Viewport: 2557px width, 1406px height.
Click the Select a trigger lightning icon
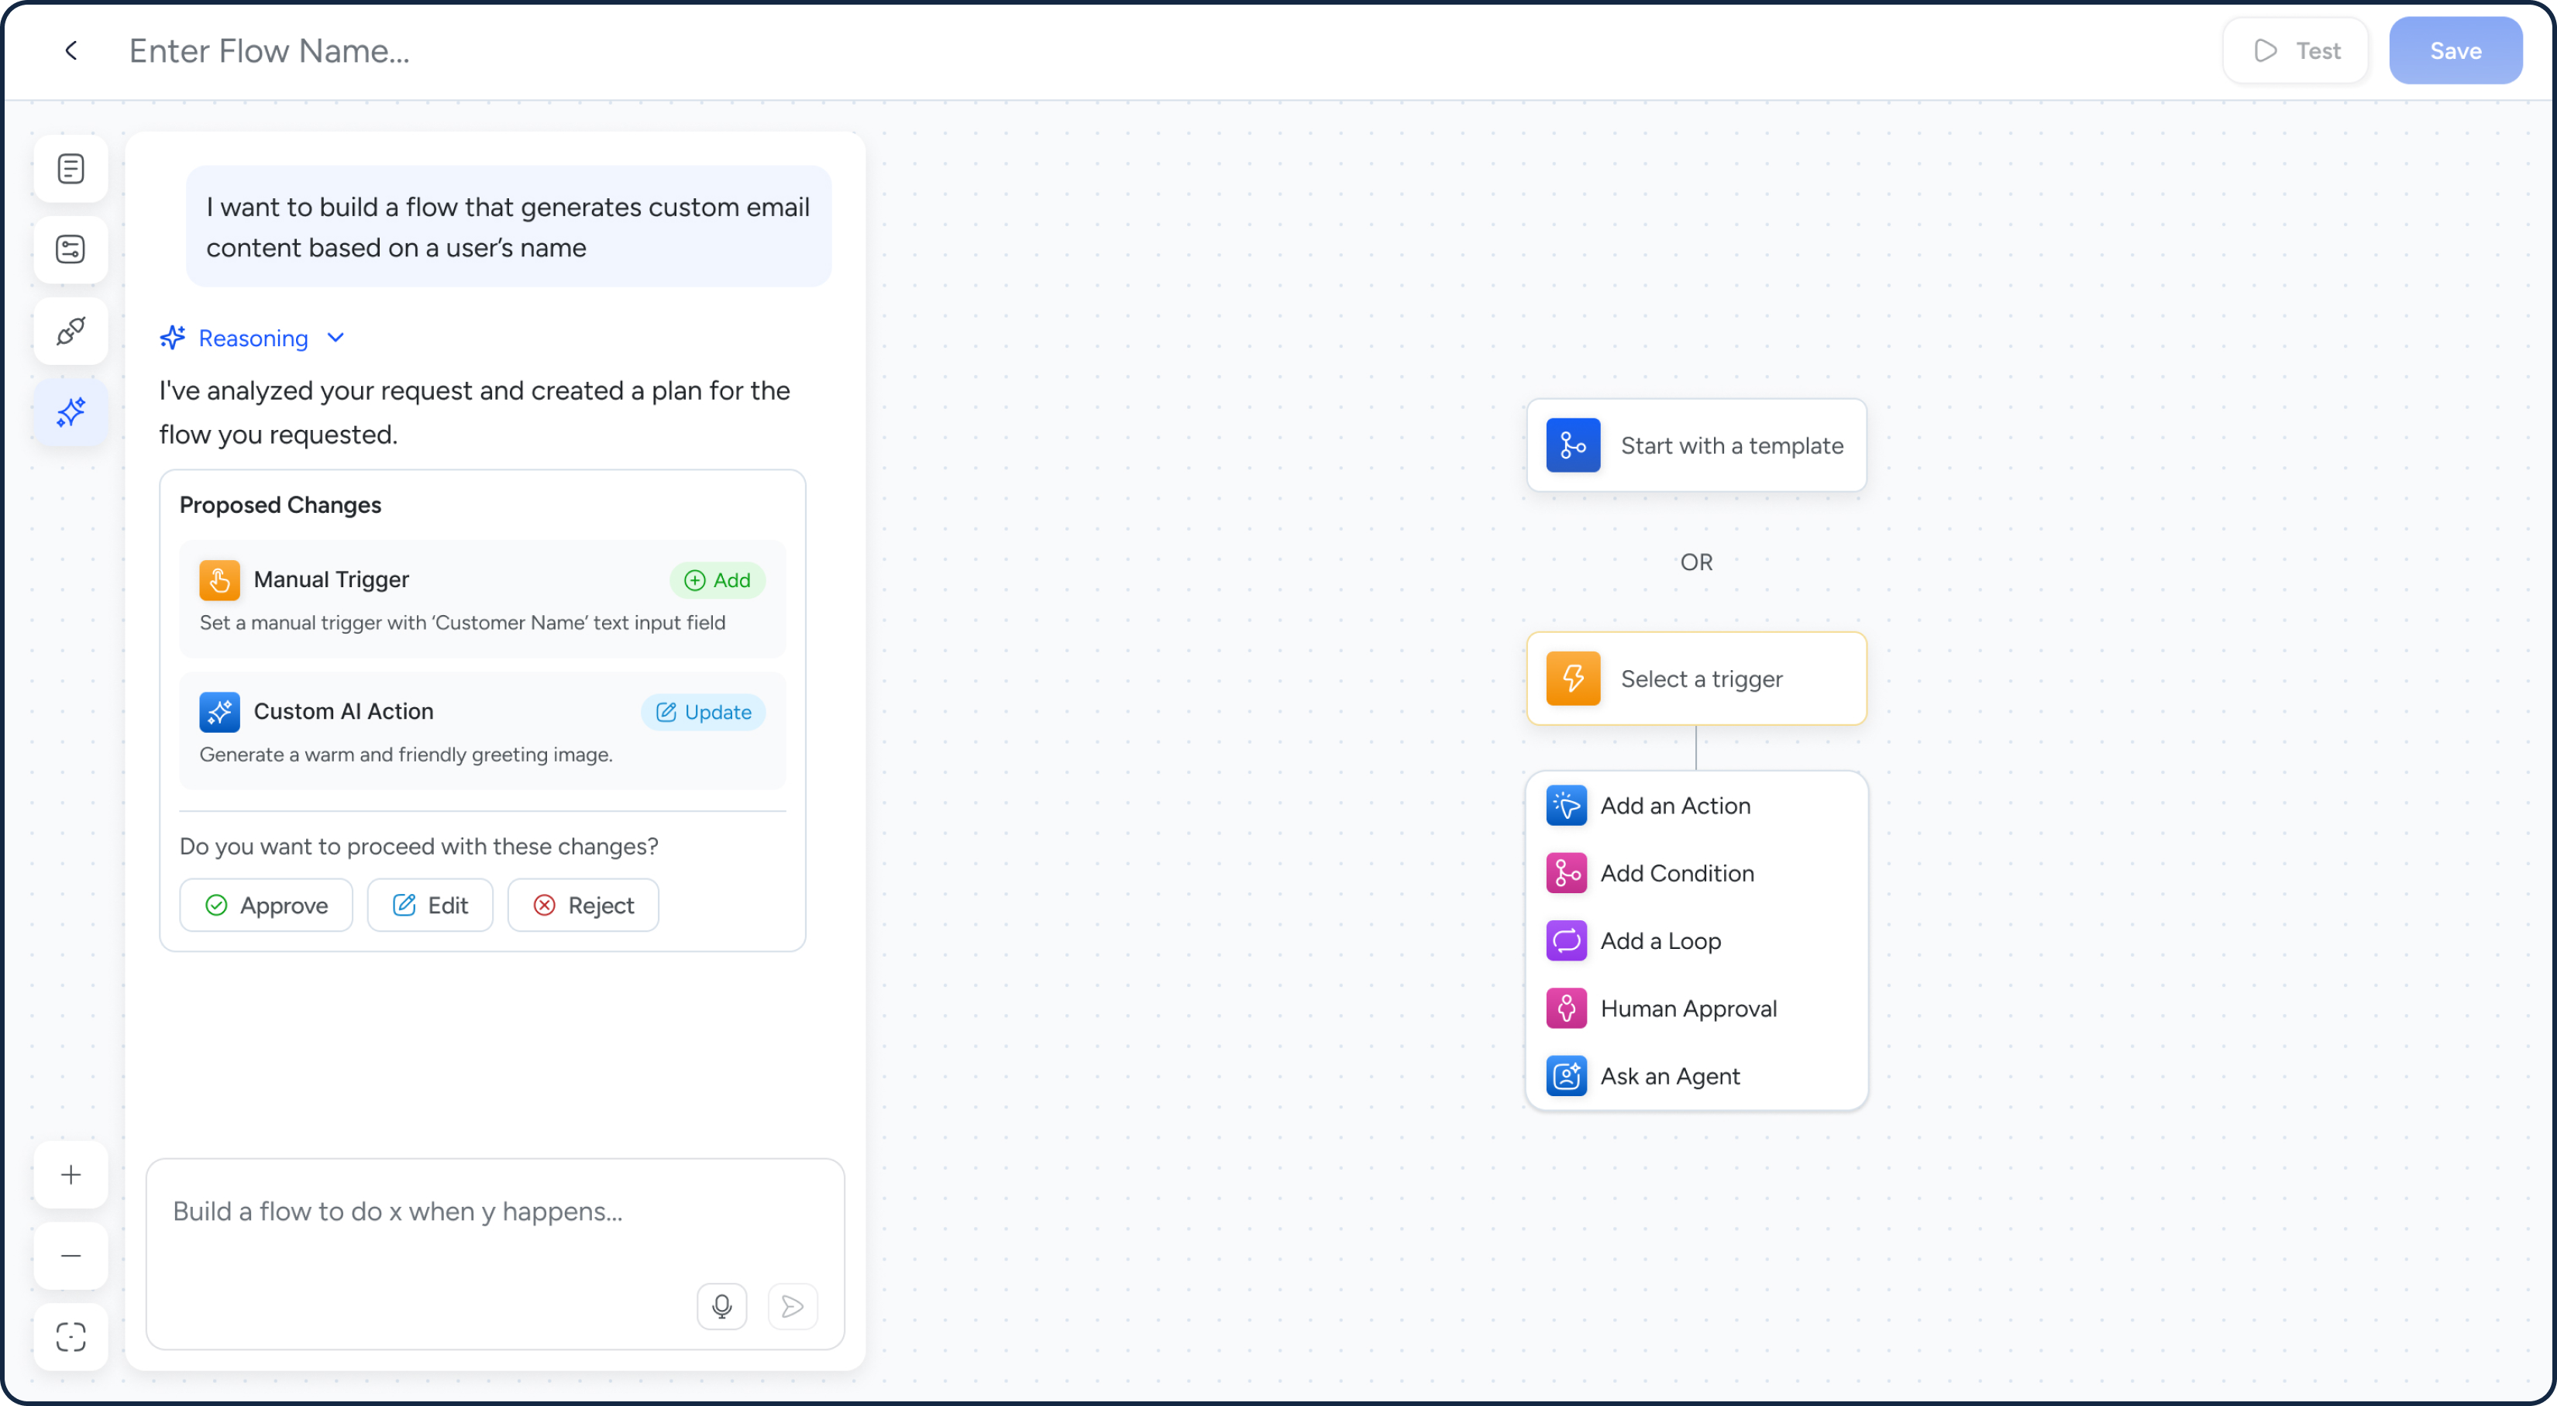(1573, 679)
